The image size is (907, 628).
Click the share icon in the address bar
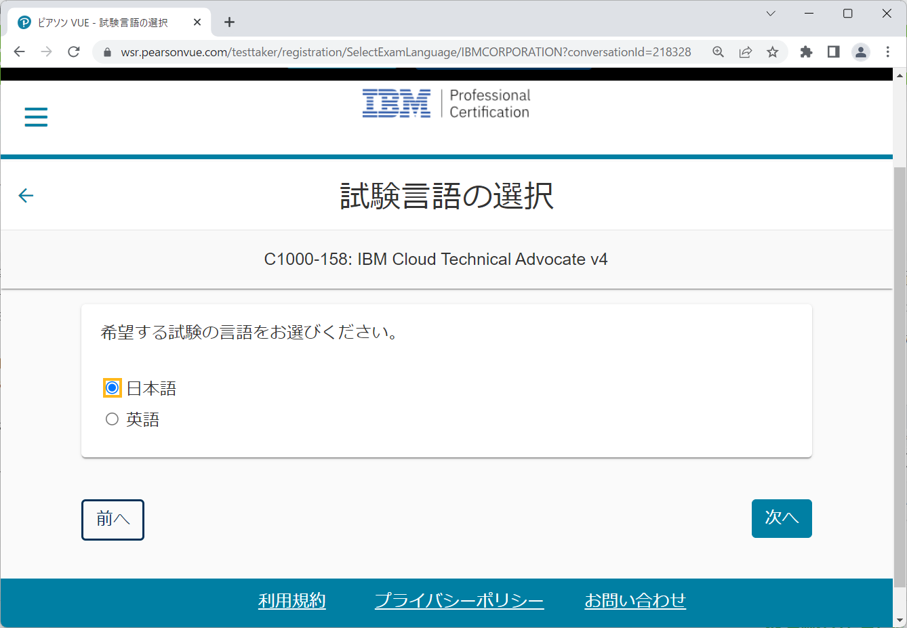[745, 51]
